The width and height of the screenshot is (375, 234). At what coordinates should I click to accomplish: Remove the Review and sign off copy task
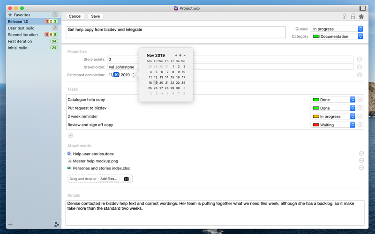pyautogui.click(x=360, y=124)
